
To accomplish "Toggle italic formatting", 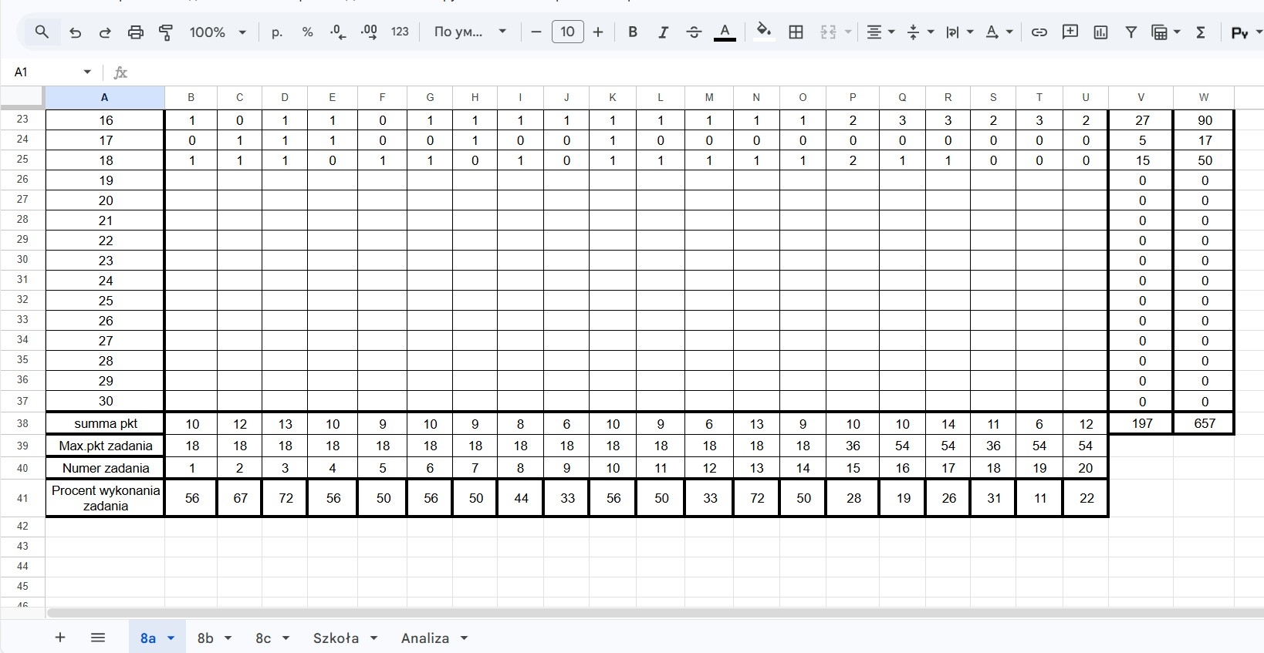I will pyautogui.click(x=663, y=32).
